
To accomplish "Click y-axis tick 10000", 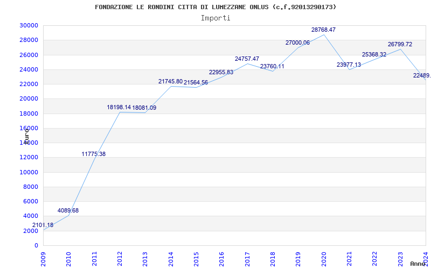I will click(29, 172).
